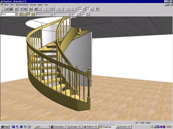Image resolution: width=173 pixels, height=129 pixels.
Task: Open help via the question mark icon
Action: point(97,9)
